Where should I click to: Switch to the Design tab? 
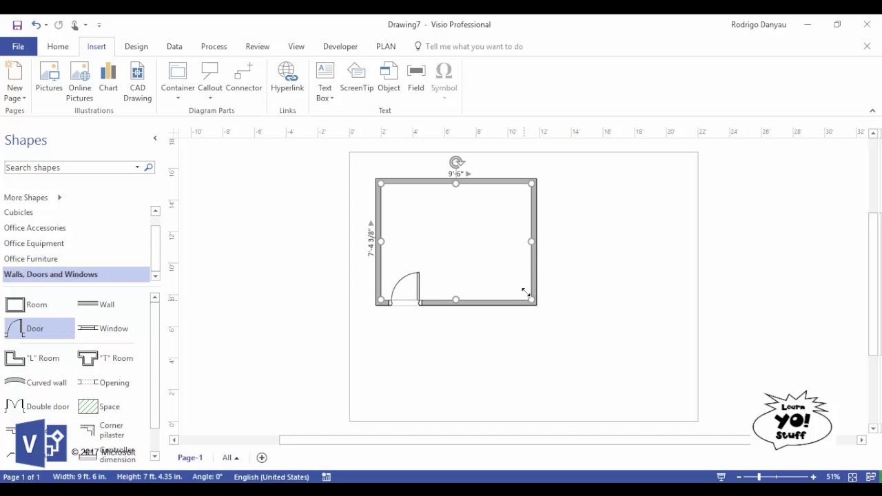pyautogui.click(x=136, y=46)
